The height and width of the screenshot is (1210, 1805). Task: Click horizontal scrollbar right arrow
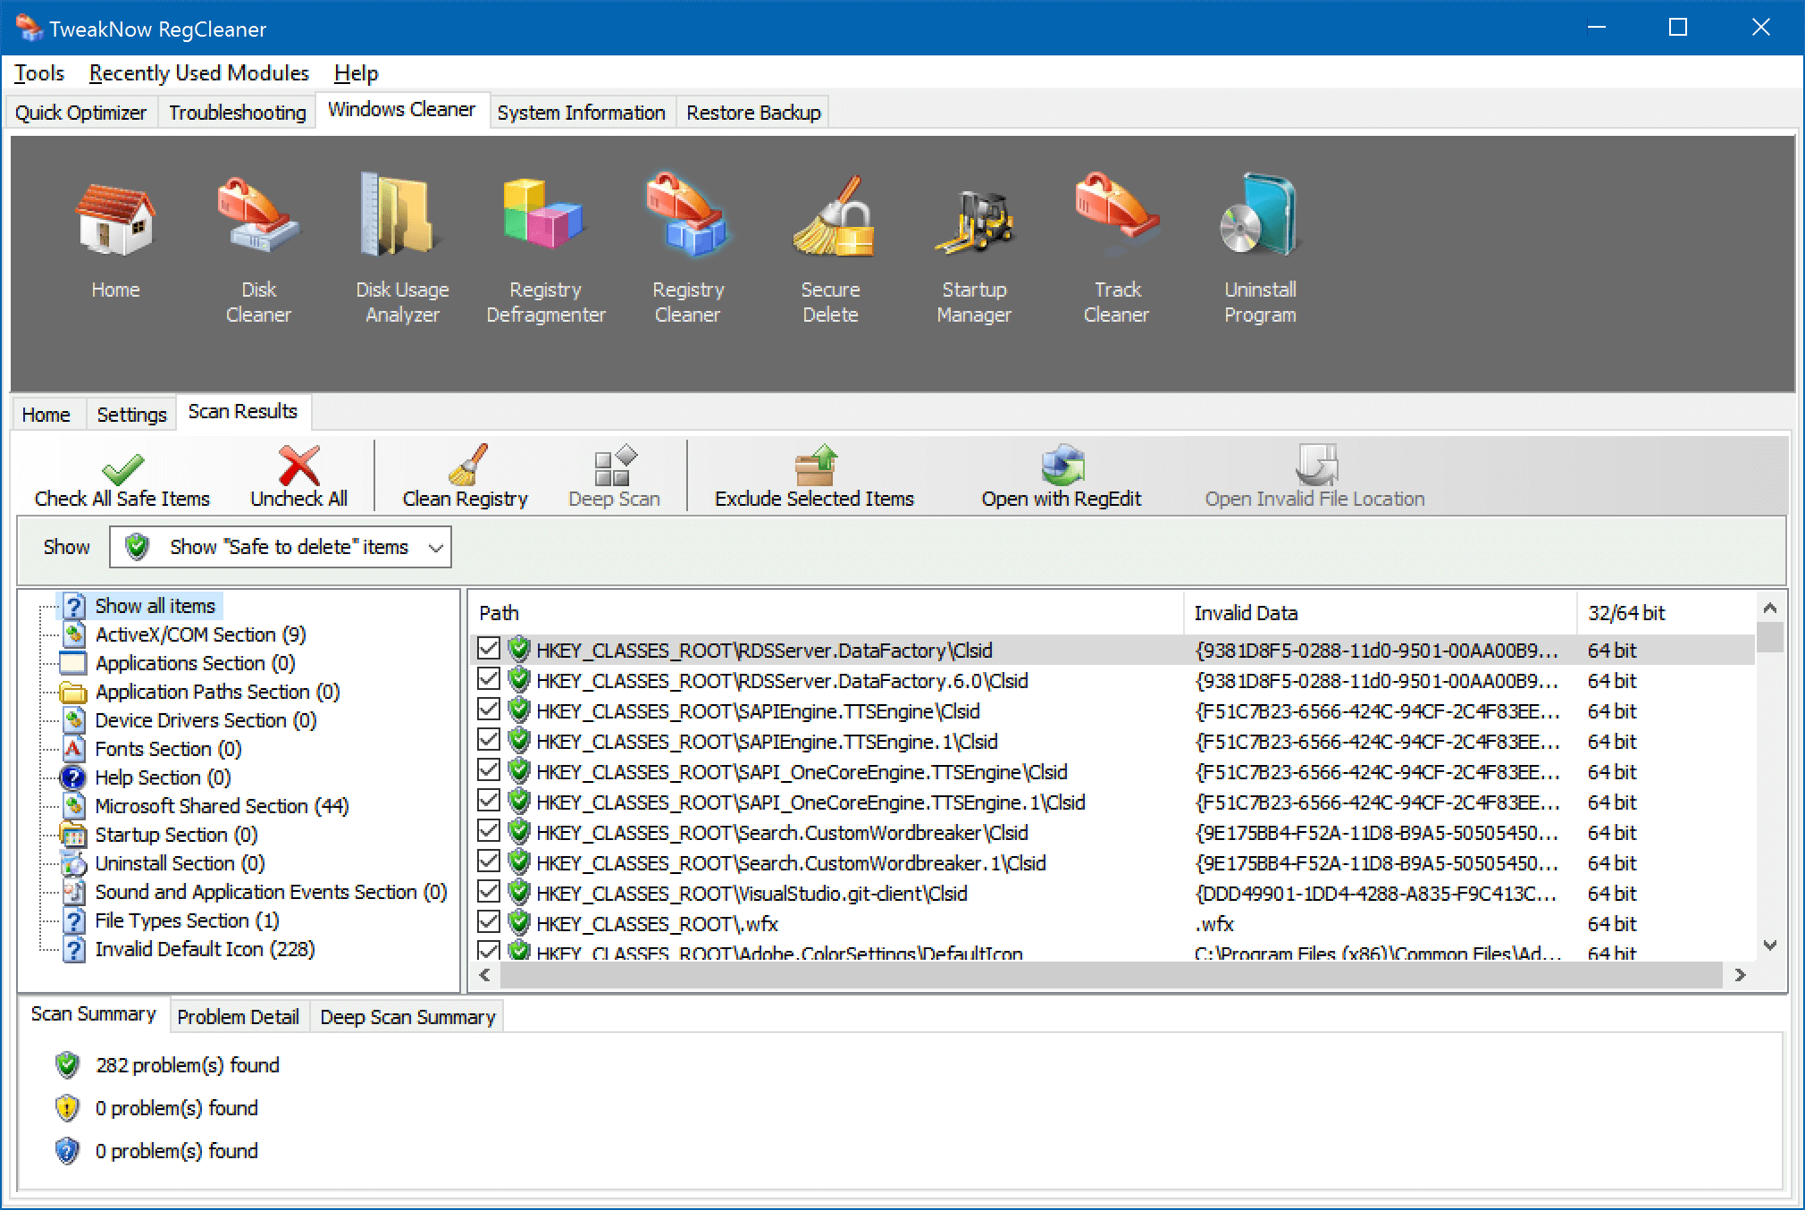[x=1740, y=975]
